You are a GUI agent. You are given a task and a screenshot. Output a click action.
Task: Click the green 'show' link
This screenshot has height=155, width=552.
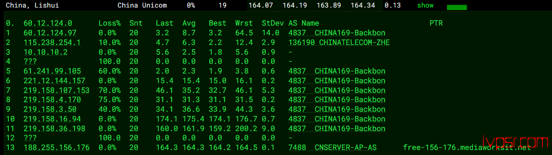click(425, 5)
